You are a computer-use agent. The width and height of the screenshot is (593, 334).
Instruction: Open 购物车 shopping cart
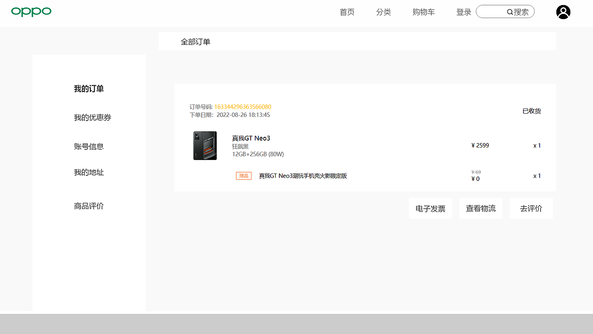tap(423, 12)
